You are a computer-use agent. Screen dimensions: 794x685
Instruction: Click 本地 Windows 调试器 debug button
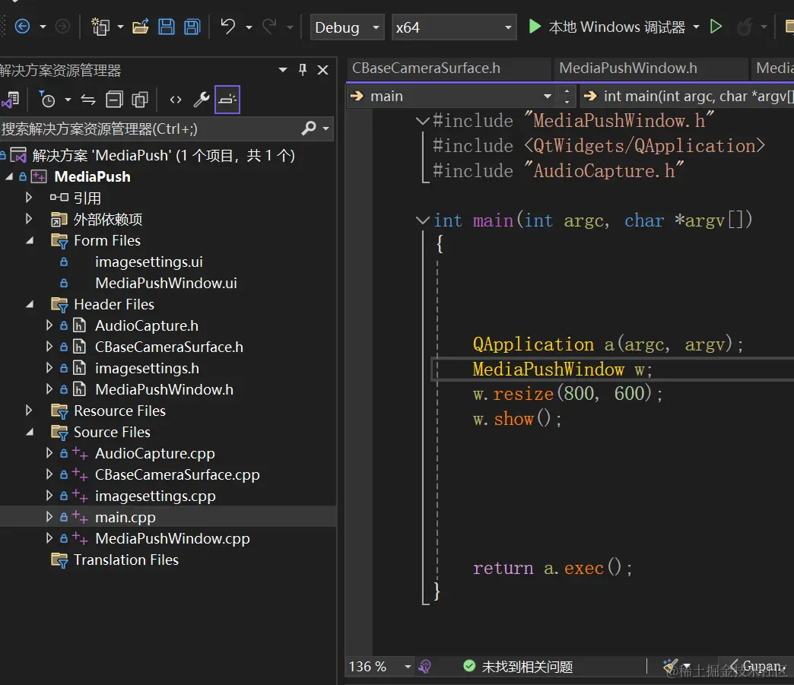coord(617,27)
